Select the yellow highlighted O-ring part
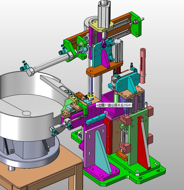Viewport: 184px width, 190px height. [x=91, y=96]
